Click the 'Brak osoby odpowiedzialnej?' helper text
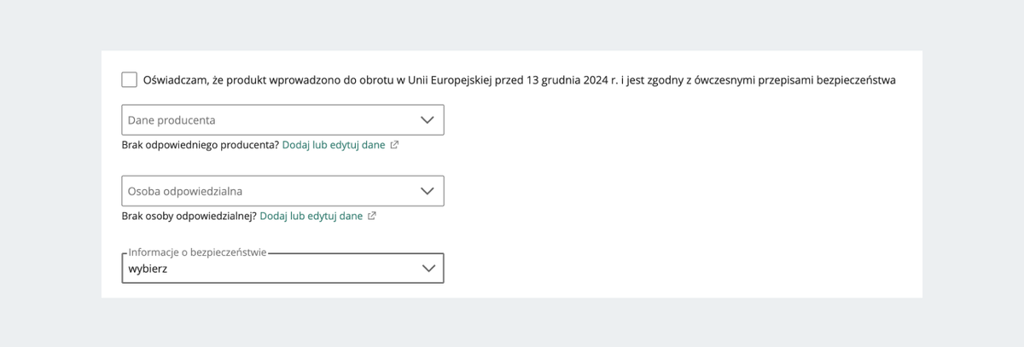1024x347 pixels. [x=189, y=216]
